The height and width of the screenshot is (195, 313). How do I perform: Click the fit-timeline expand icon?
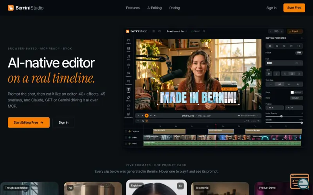coord(245,121)
